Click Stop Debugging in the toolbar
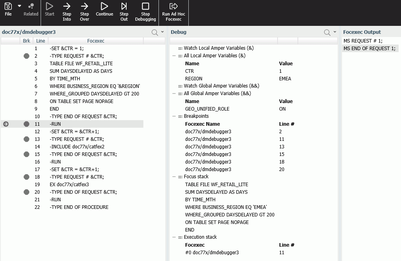401x261 pixels. coord(145,12)
